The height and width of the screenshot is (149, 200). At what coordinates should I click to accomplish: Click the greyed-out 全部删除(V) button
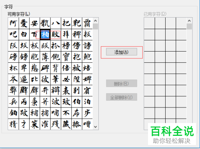(122, 97)
